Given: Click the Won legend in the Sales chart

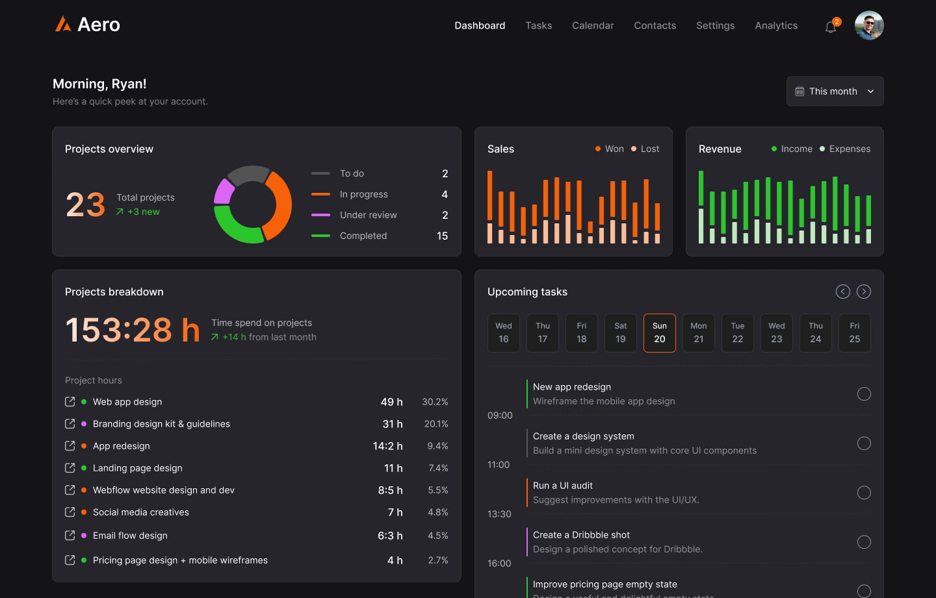Looking at the screenshot, I should [x=609, y=149].
